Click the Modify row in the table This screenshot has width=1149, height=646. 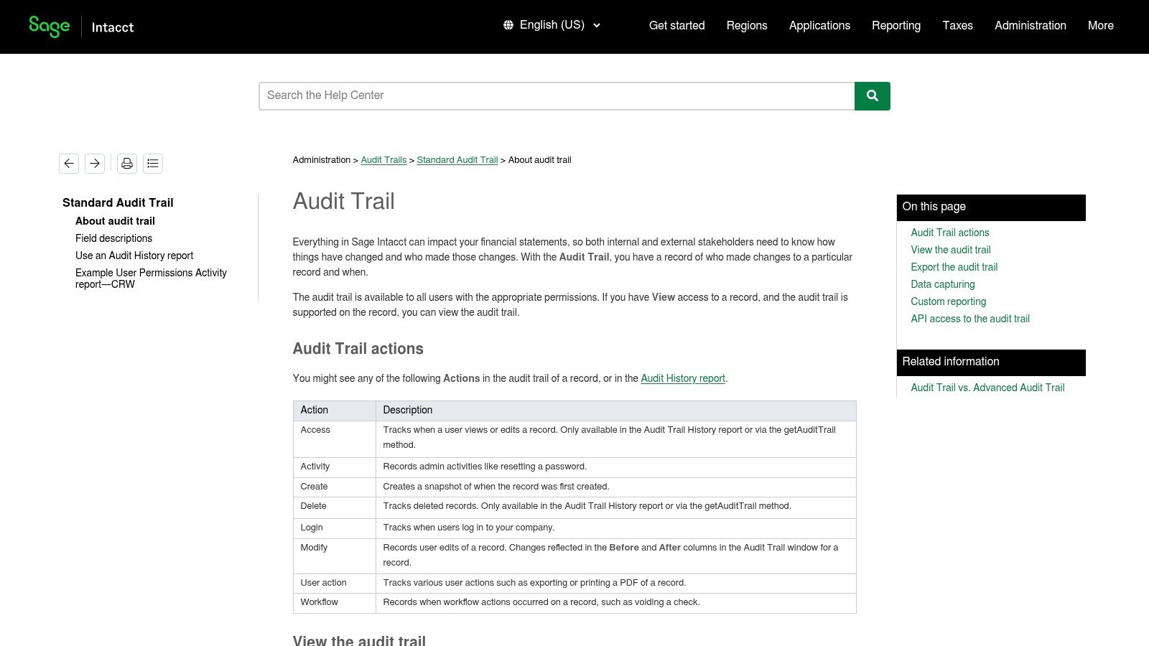pyautogui.click(x=574, y=556)
